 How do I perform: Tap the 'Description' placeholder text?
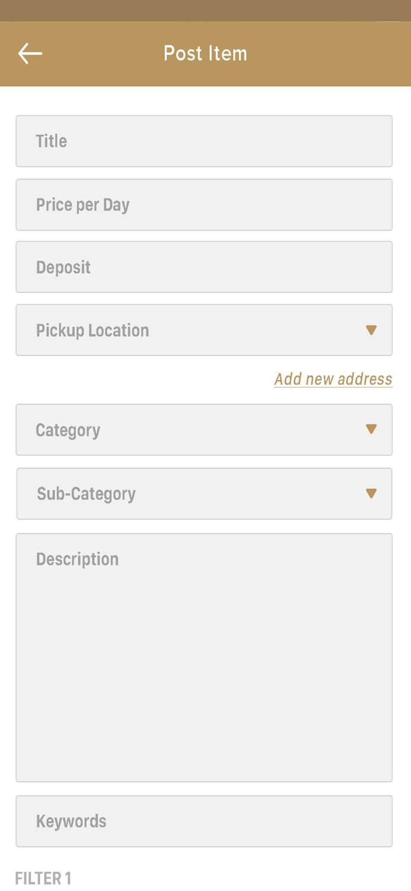[78, 559]
